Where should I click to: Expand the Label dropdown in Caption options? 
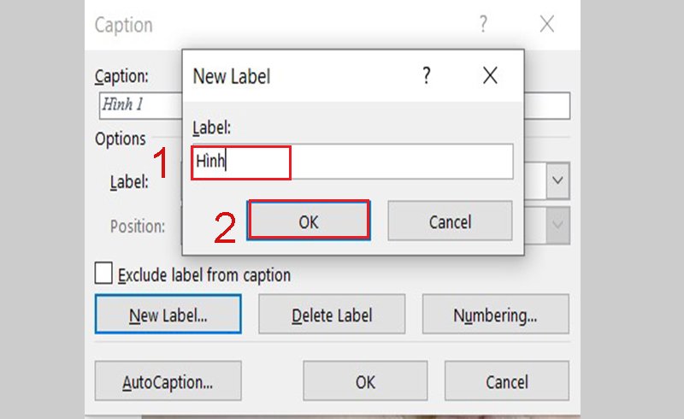point(557,180)
